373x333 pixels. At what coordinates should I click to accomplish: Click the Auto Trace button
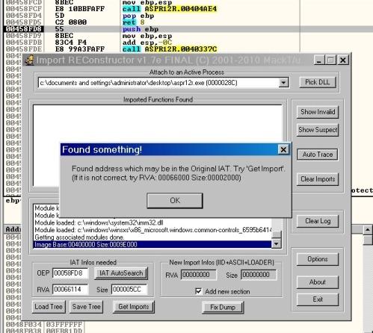318,155
